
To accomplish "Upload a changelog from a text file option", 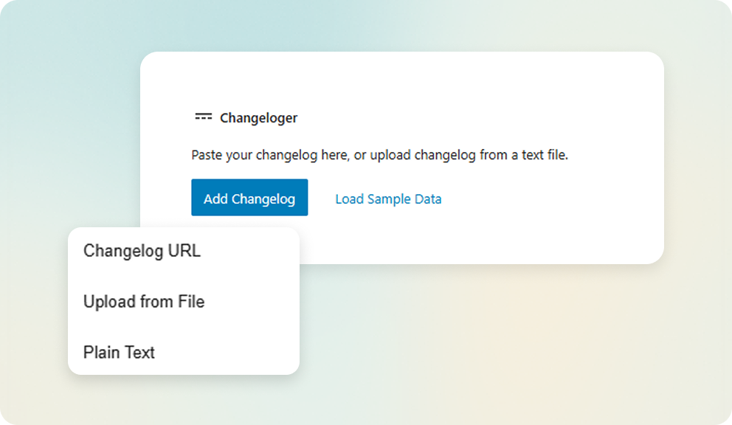I will [144, 302].
